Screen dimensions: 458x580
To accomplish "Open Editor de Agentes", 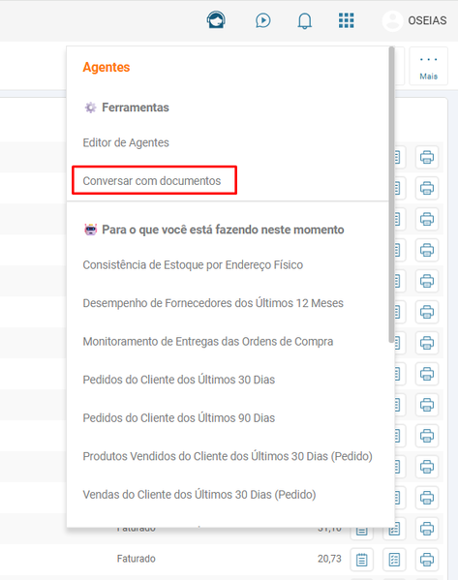I will click(126, 142).
